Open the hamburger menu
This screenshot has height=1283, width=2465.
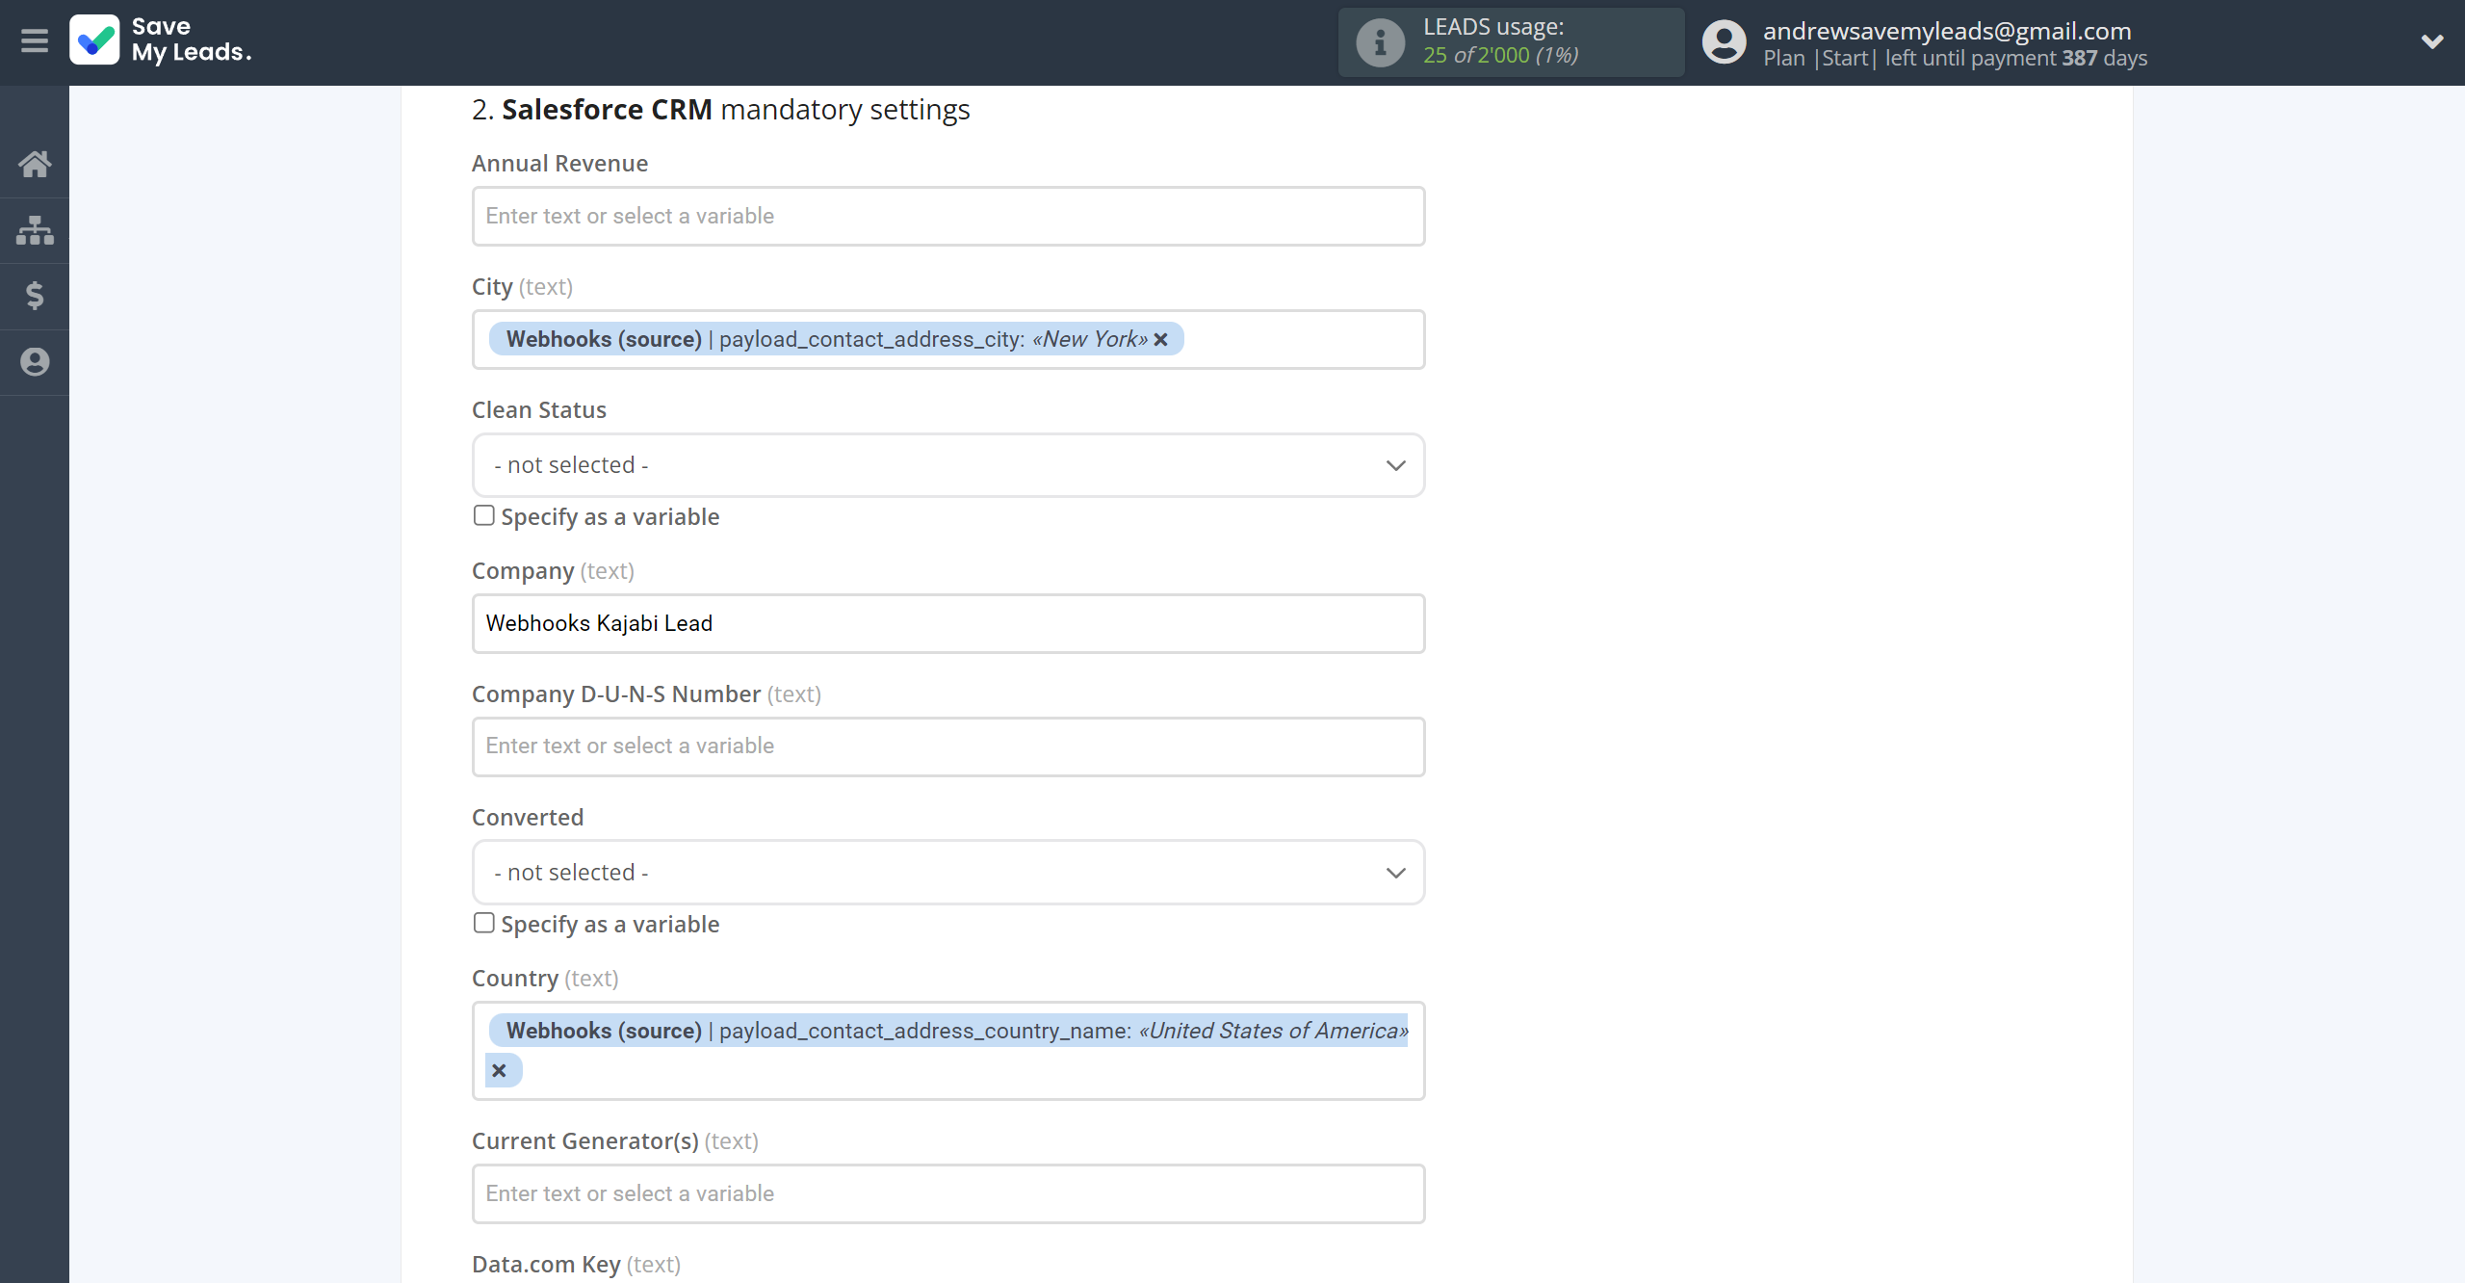pos(35,40)
